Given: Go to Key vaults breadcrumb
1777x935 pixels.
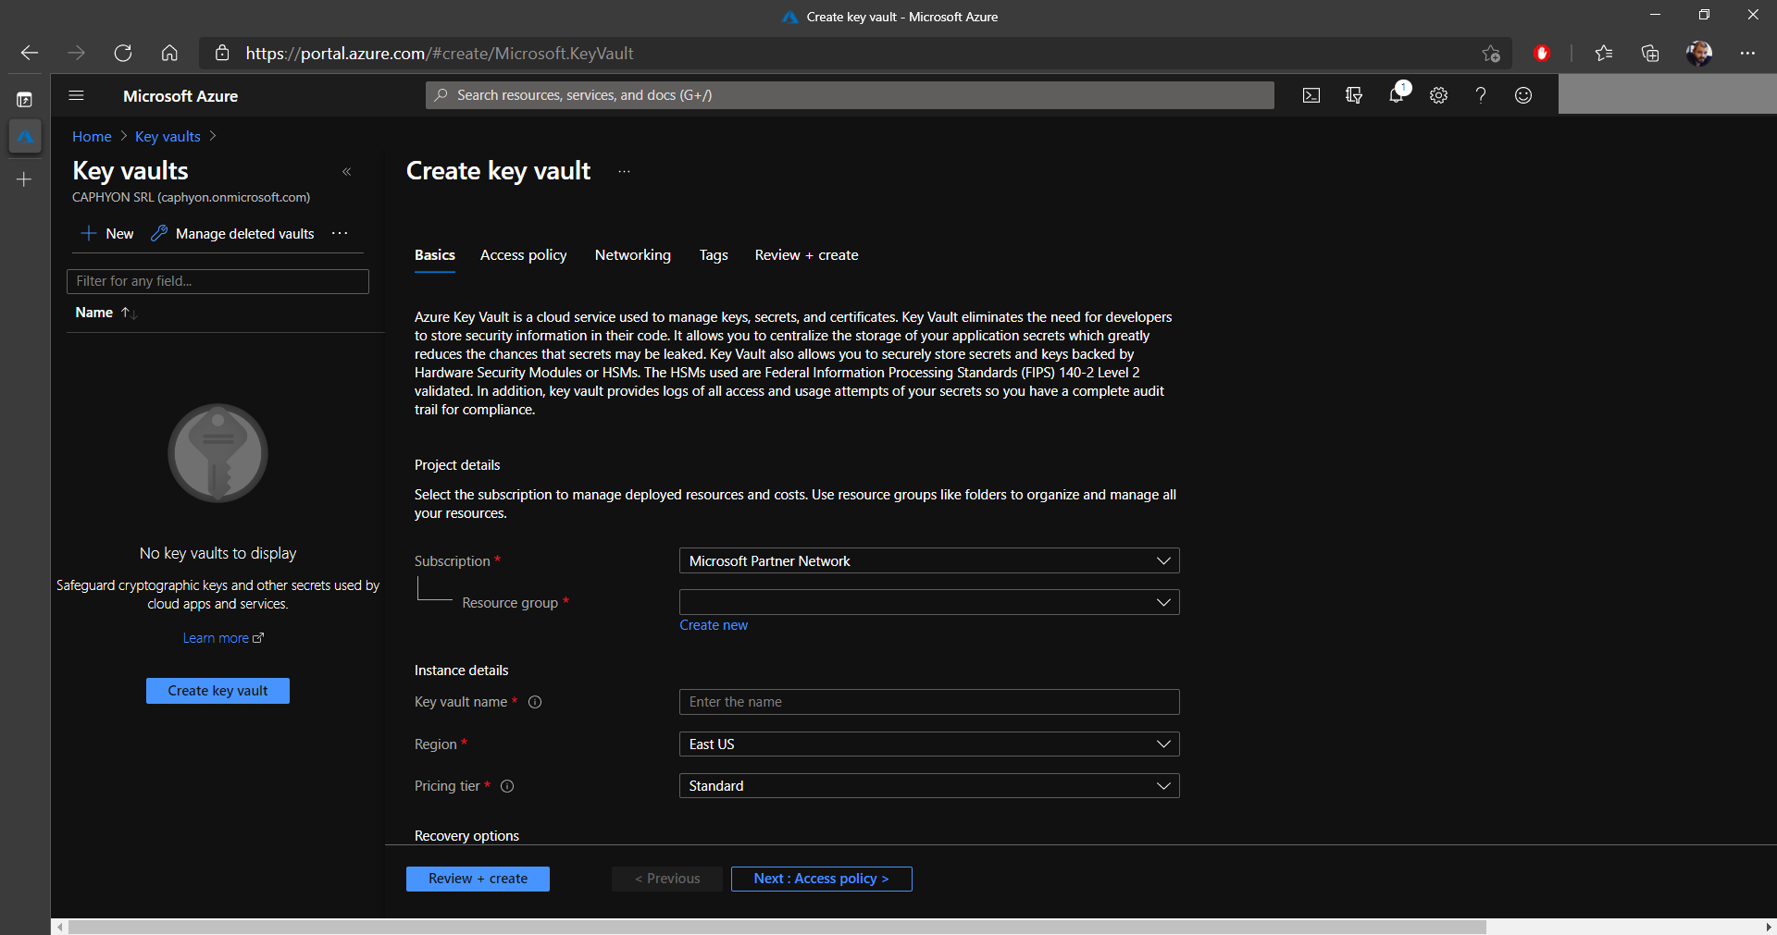Looking at the screenshot, I should (x=168, y=137).
